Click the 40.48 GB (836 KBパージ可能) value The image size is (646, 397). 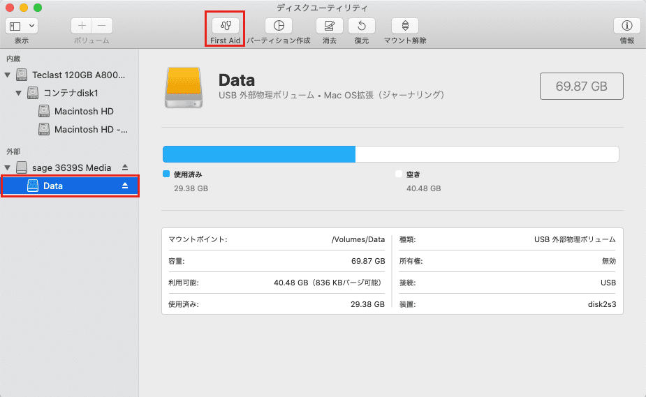[x=329, y=283]
